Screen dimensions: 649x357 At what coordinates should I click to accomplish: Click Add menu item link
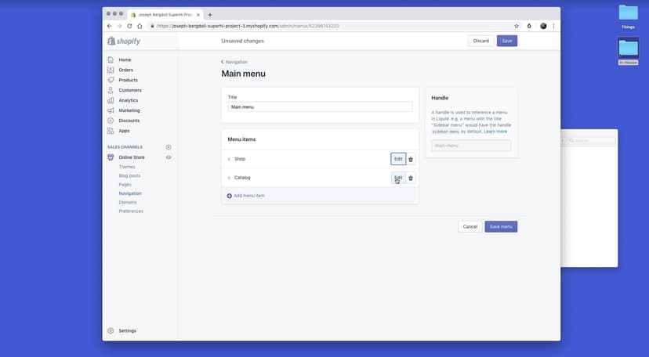[248, 196]
